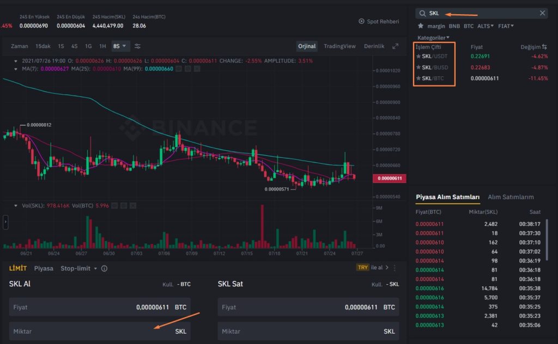Open the SKL/BUSD trading pair

click(x=435, y=67)
